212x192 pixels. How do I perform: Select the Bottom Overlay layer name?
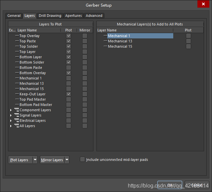[x=33, y=73]
